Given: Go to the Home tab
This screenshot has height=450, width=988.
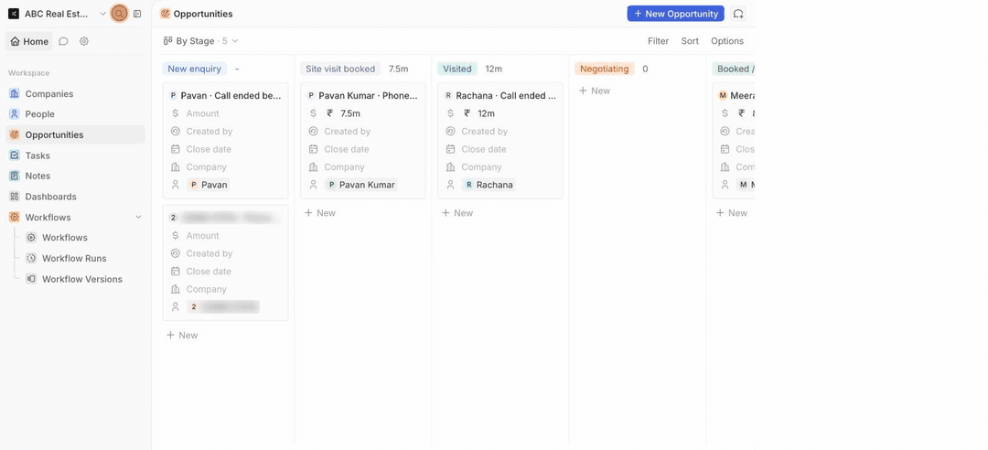Looking at the screenshot, I should (x=29, y=41).
